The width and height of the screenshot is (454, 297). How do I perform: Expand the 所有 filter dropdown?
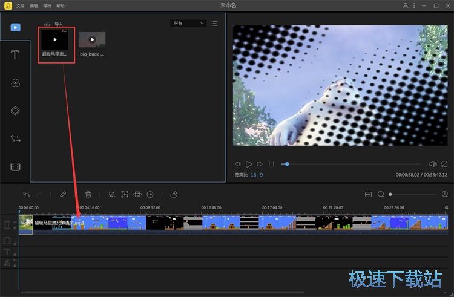click(188, 23)
